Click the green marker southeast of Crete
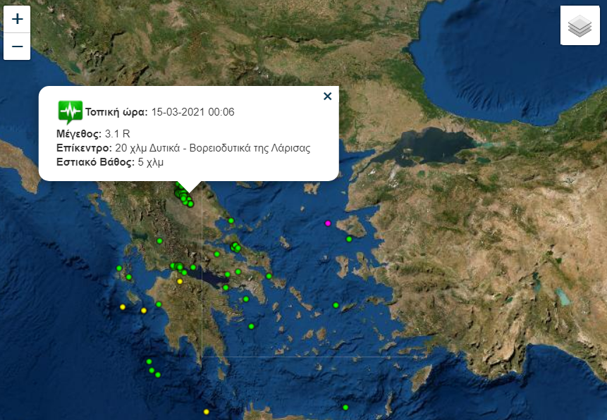Viewport: 607px width, 420px height. click(x=345, y=407)
